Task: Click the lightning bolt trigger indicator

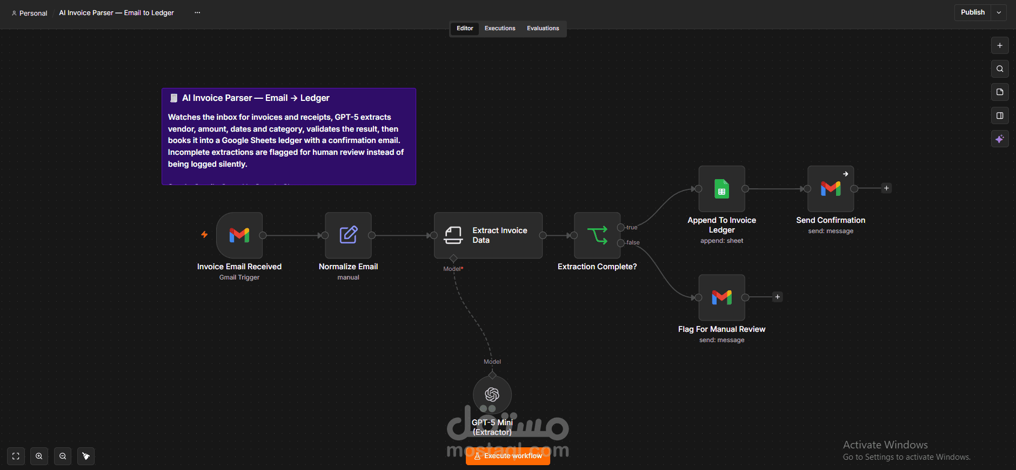Action: (x=204, y=234)
